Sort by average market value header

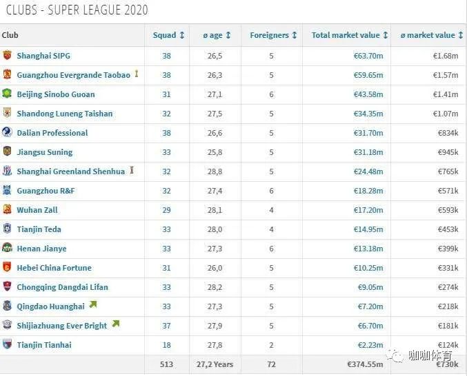tap(431, 35)
